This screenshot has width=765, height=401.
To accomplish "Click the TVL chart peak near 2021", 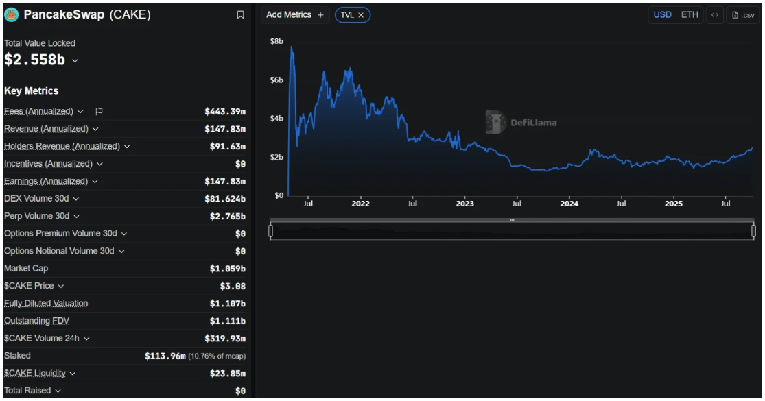I will click(x=292, y=47).
